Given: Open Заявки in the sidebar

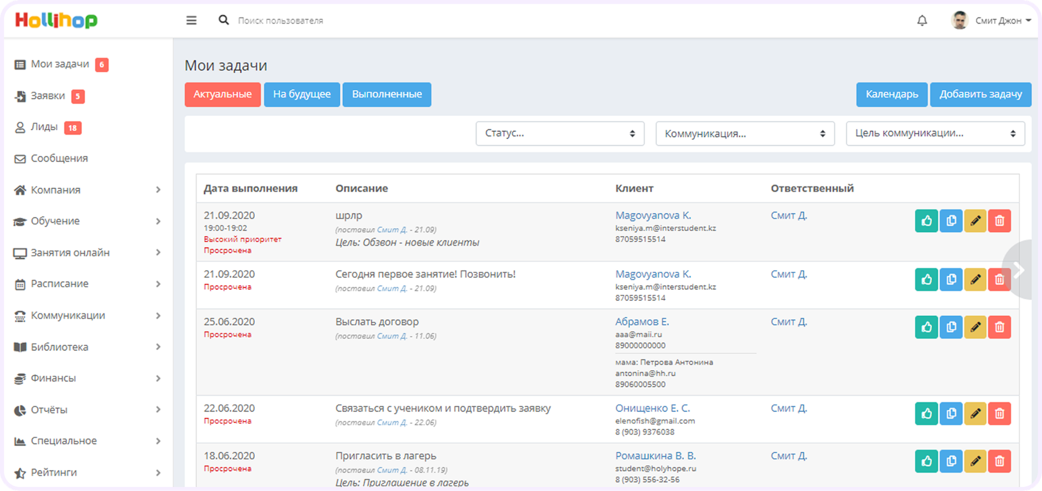Looking at the screenshot, I should [x=48, y=96].
